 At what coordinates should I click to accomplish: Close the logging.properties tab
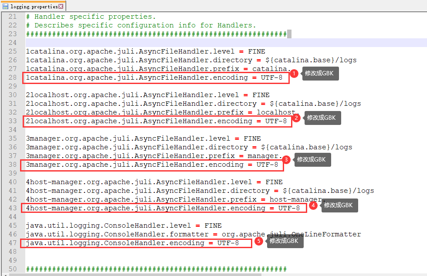[61, 6]
